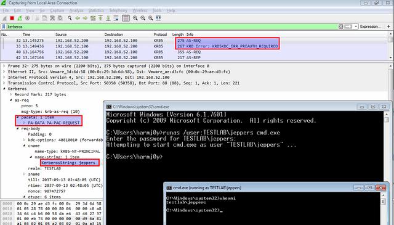The height and width of the screenshot is (225, 394).
Task: Sort packets by the Length column header
Action: pos(178,35)
